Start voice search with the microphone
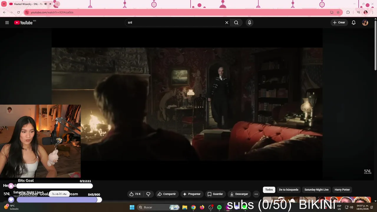 tap(249, 23)
